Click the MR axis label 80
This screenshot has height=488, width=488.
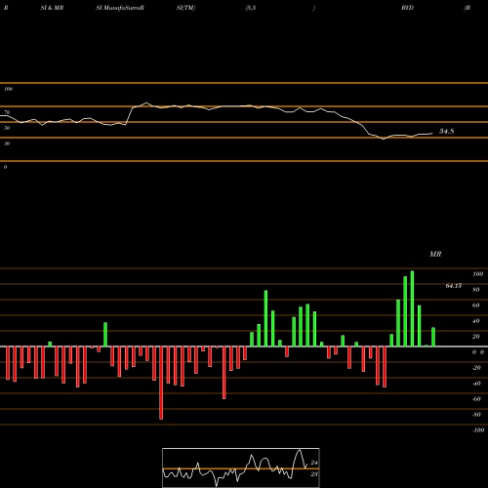pyautogui.click(x=476, y=290)
